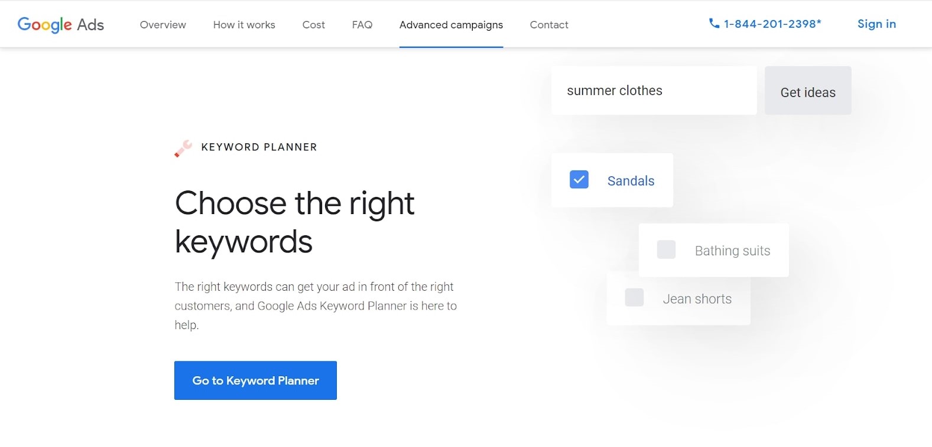The width and height of the screenshot is (932, 447).
Task: Click the phone icon next to the phone number
Action: tap(713, 24)
